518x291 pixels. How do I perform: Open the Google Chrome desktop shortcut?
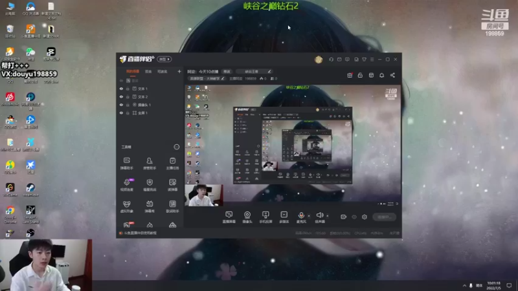(x=10, y=215)
